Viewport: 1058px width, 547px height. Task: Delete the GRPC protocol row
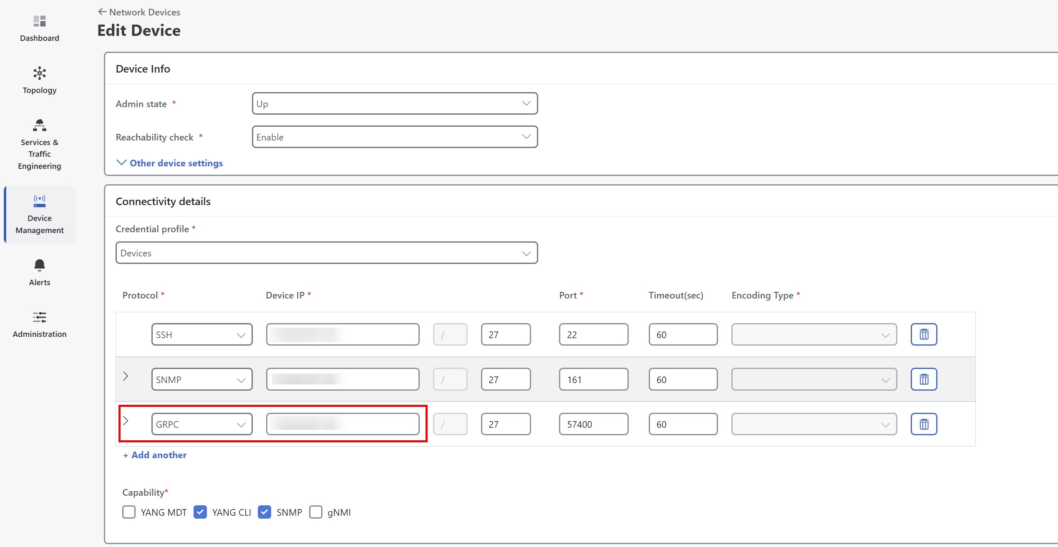924,424
